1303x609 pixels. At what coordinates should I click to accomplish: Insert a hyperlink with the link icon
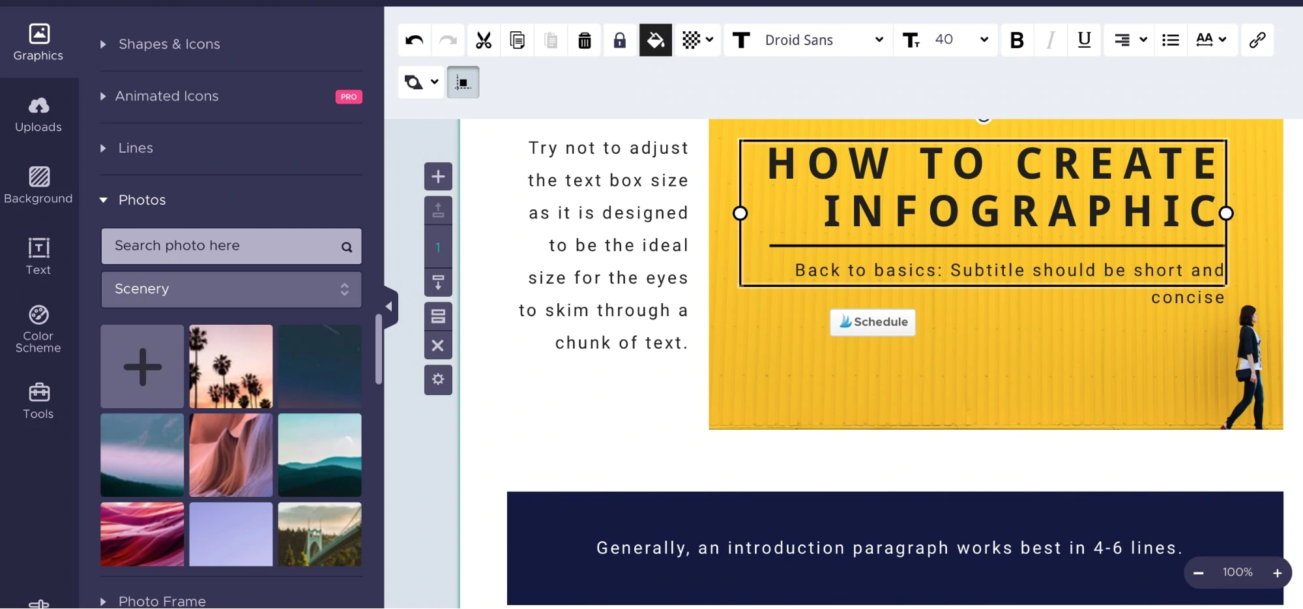(x=1257, y=40)
